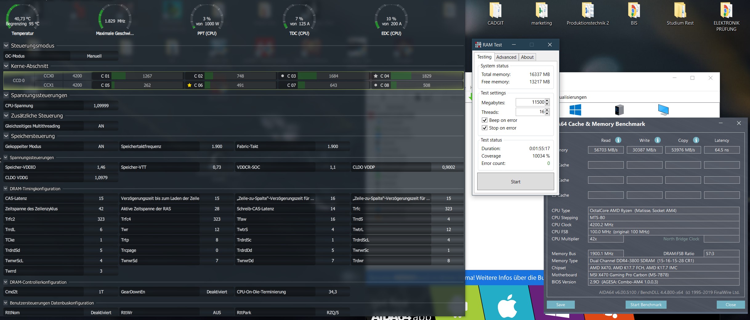Click the Save button in AIDA64
This screenshot has width=750, height=320.
pyautogui.click(x=561, y=305)
